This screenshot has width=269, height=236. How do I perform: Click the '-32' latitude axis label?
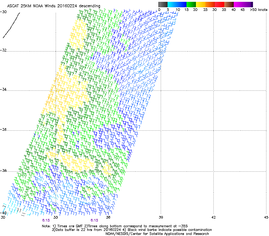[3, 50]
